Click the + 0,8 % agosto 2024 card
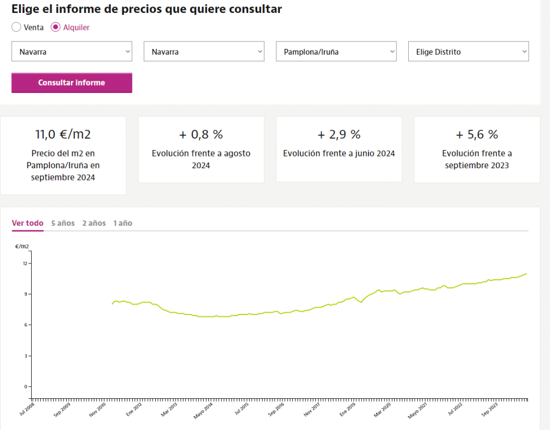 [201, 149]
